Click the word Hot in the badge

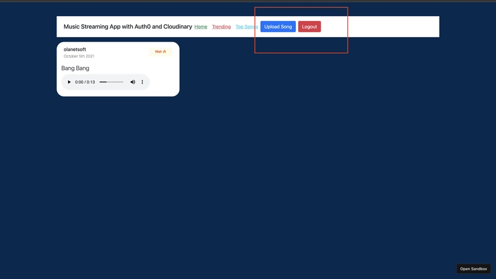point(158,51)
